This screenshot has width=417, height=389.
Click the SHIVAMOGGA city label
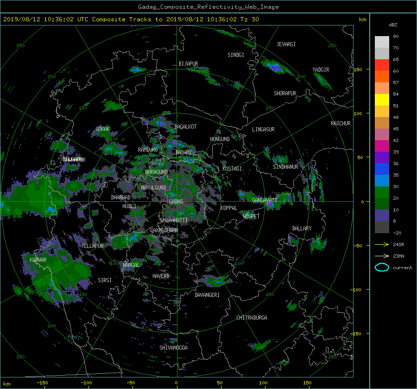click(173, 347)
